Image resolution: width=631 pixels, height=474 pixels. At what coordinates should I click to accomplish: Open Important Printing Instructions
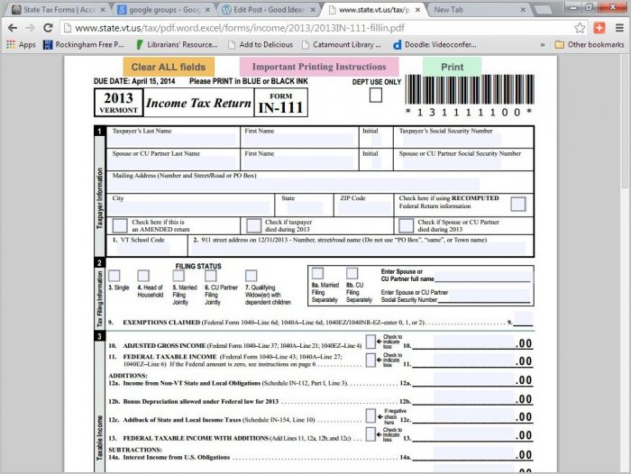coord(319,67)
